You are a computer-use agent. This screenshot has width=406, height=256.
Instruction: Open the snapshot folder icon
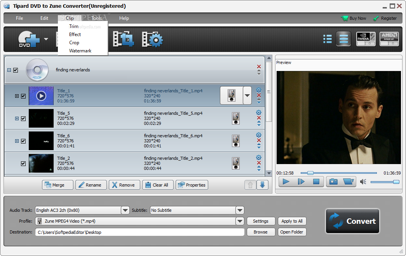pyautogui.click(x=348, y=182)
